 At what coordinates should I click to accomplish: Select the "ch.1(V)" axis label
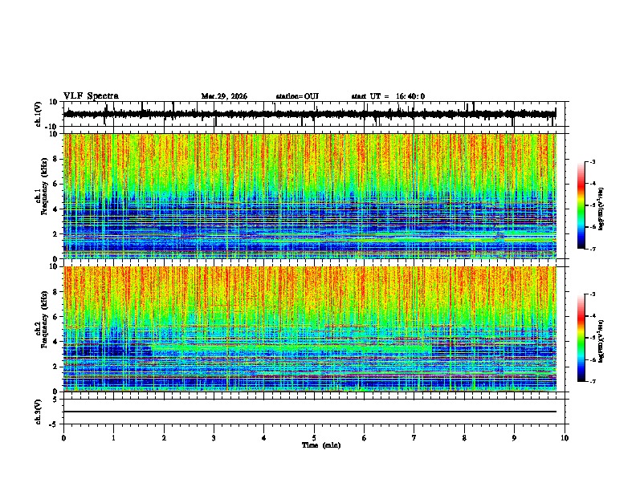click(x=39, y=114)
